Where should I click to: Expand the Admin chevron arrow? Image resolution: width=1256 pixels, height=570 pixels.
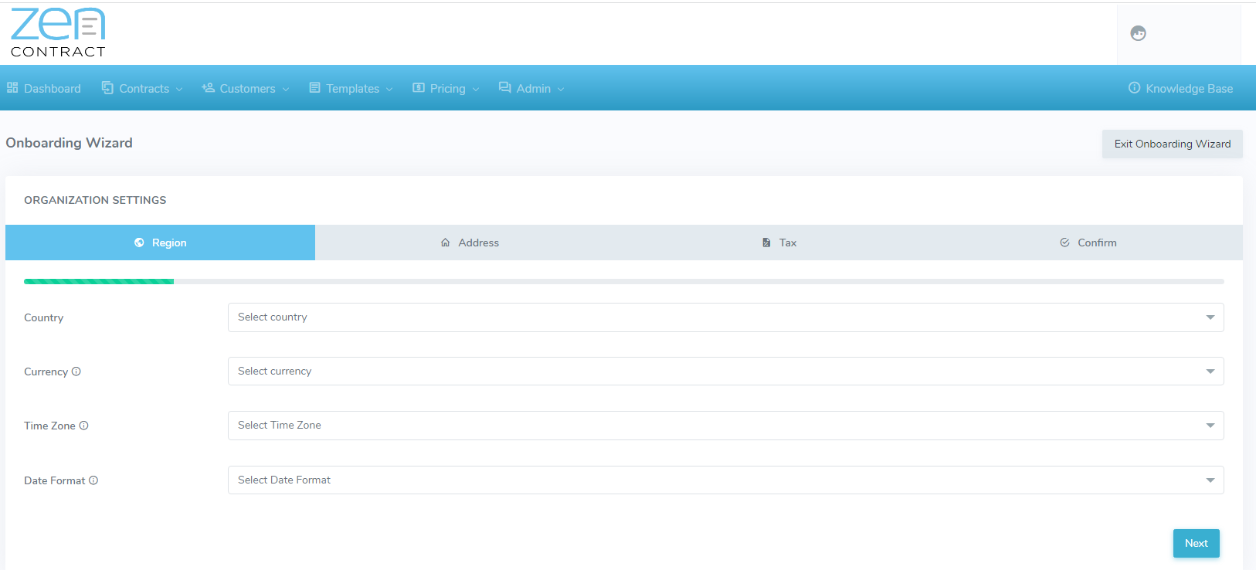[x=561, y=90]
